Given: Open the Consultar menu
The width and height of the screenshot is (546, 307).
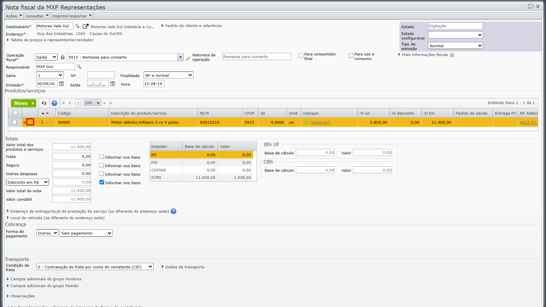Looking at the screenshot, I should coord(37,16).
